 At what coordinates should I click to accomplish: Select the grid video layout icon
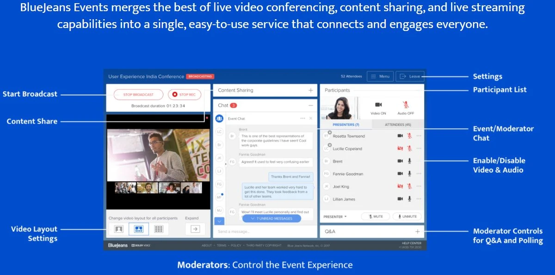point(159,229)
